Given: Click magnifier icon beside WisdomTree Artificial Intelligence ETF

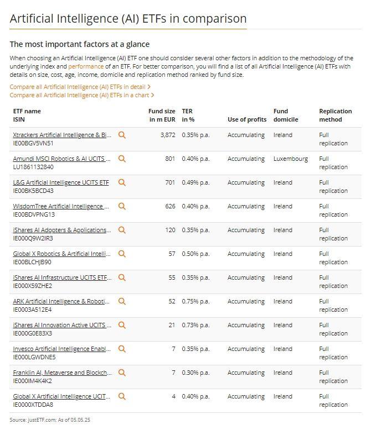Looking at the screenshot, I should click(122, 206).
